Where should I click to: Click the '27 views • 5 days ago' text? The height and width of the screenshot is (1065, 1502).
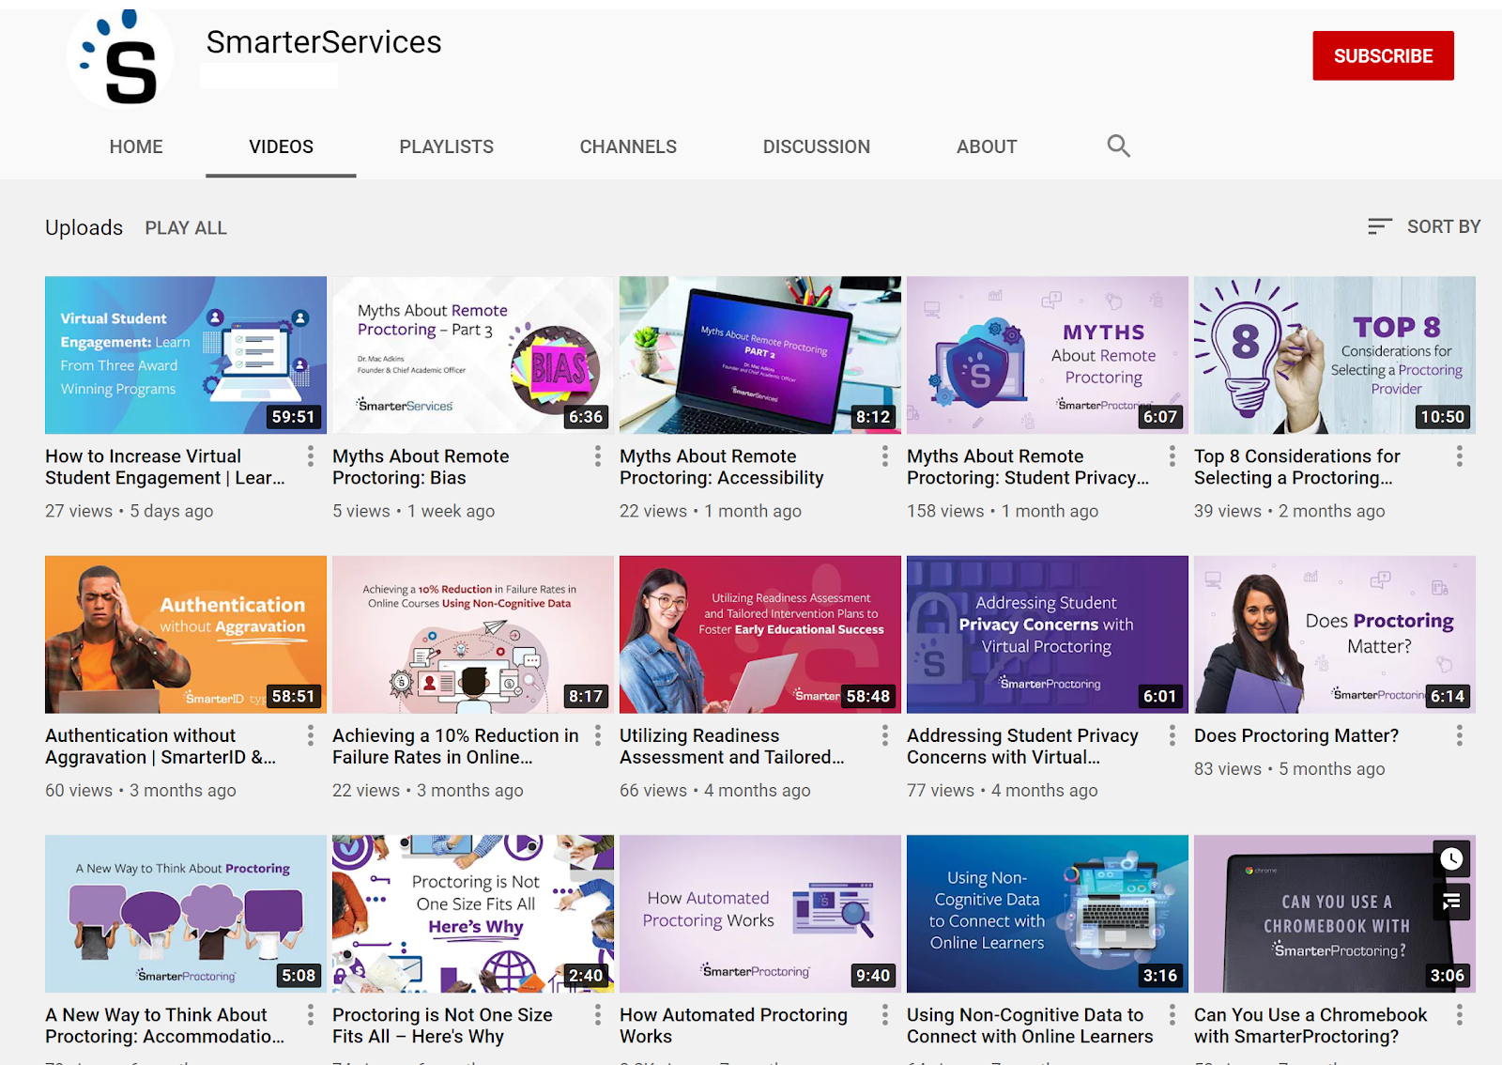click(x=130, y=511)
